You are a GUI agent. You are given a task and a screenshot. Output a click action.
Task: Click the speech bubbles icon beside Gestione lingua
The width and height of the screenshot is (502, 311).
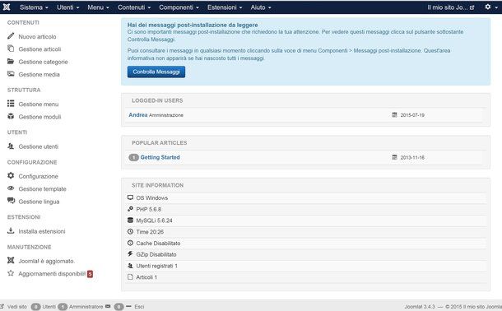point(11,201)
